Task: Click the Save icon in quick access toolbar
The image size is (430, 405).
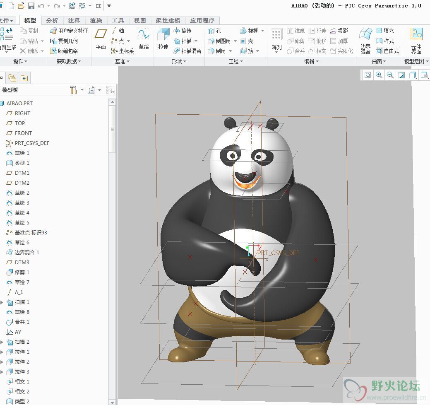Action: coord(31,6)
